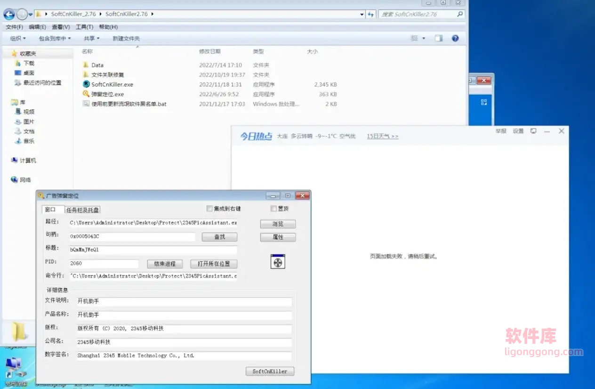Click the 查找 button beside the handle field
Screen dimensions: 595x389
tap(220, 237)
